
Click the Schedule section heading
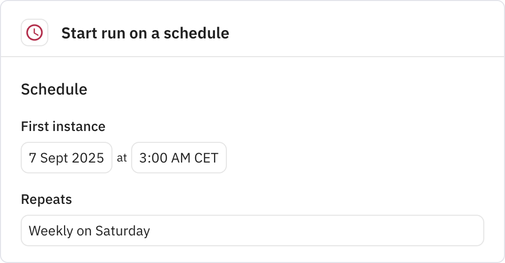[x=54, y=89]
